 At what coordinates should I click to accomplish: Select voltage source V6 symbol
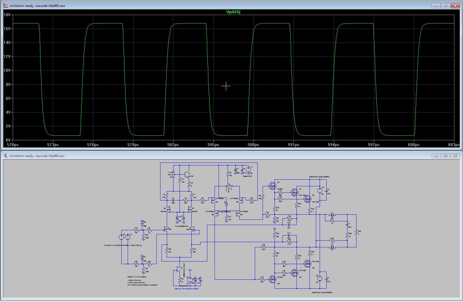click(x=190, y=280)
